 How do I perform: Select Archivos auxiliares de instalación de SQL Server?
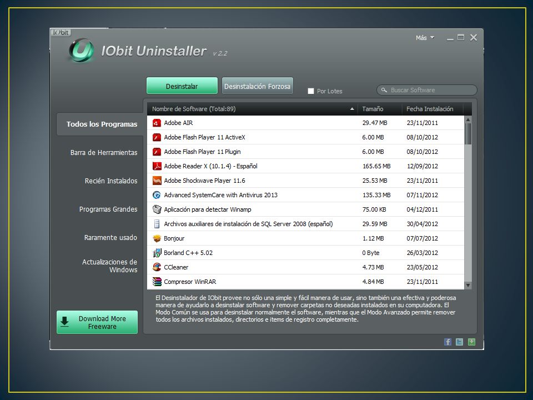[249, 224]
